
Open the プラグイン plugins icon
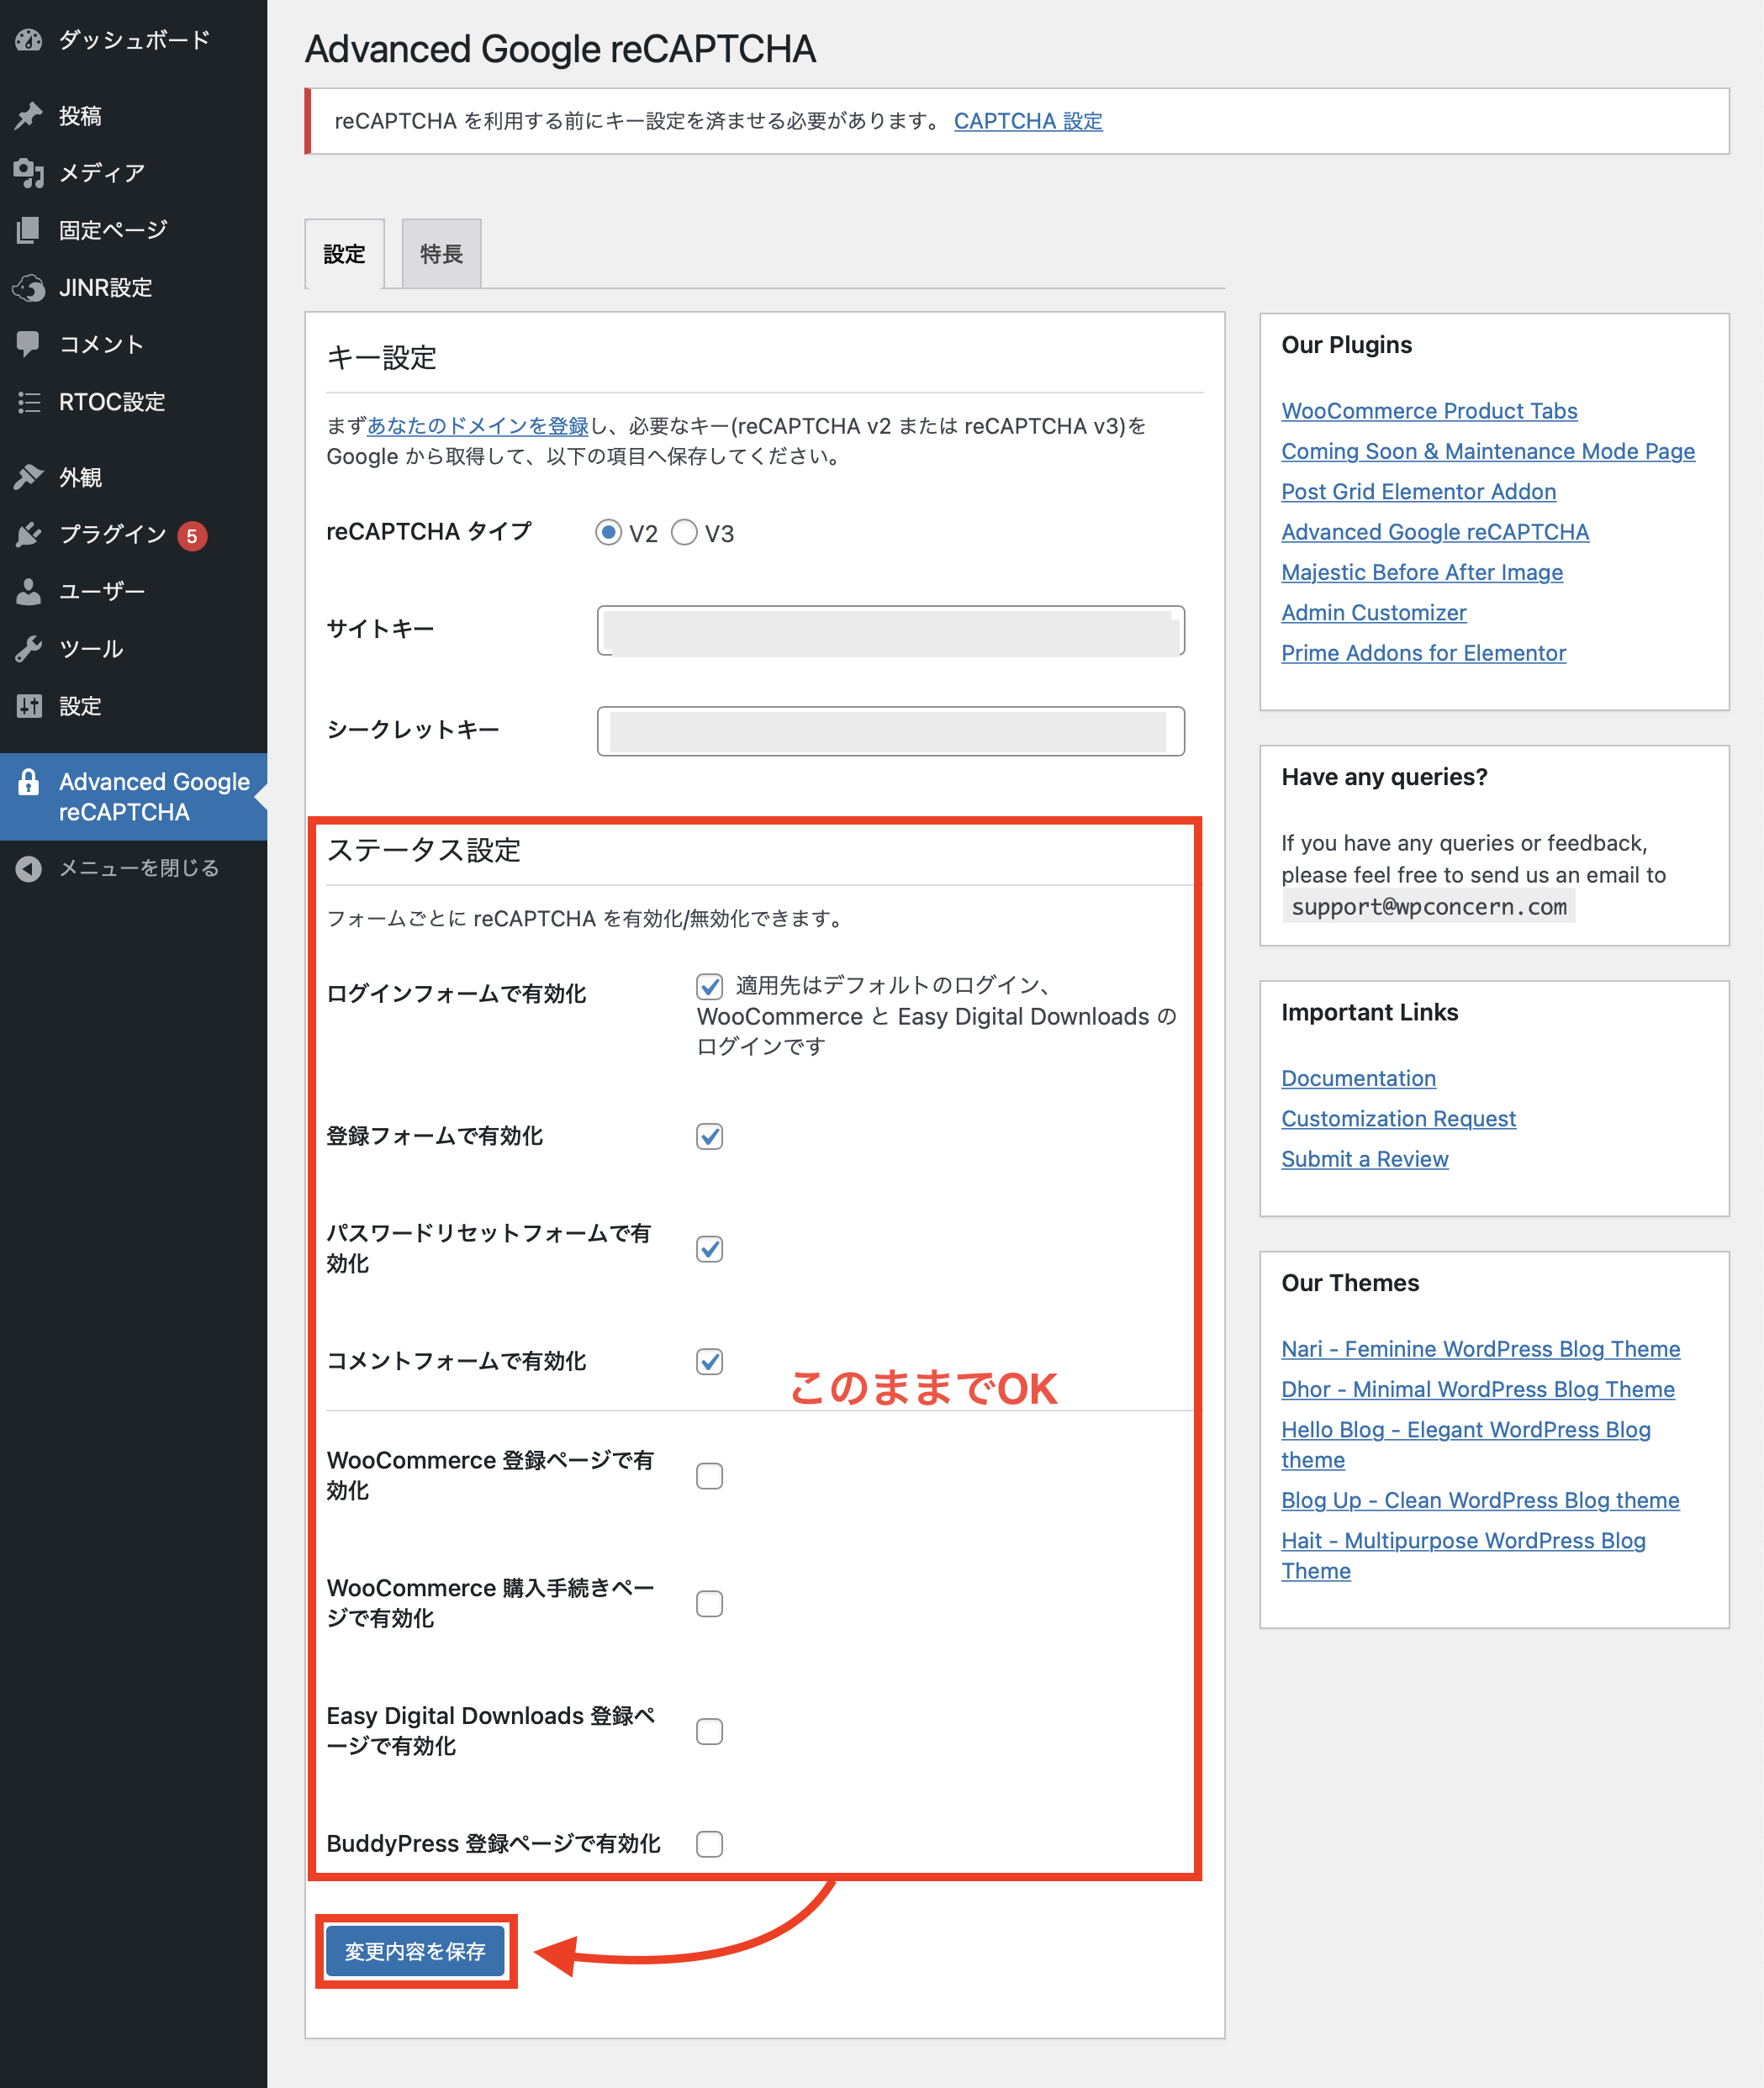point(29,534)
